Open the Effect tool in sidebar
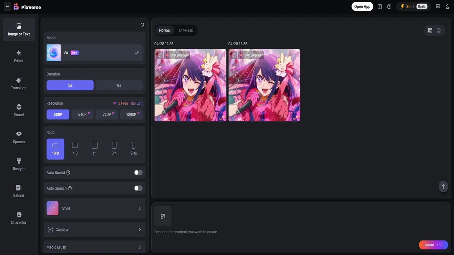Image resolution: width=454 pixels, height=255 pixels. pos(19,56)
